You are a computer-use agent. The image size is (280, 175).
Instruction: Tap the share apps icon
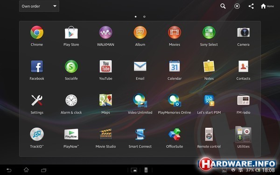[x=251, y=6]
